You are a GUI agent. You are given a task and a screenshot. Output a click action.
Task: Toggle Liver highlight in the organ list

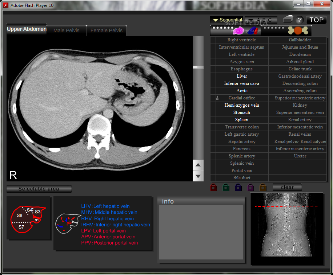click(242, 76)
